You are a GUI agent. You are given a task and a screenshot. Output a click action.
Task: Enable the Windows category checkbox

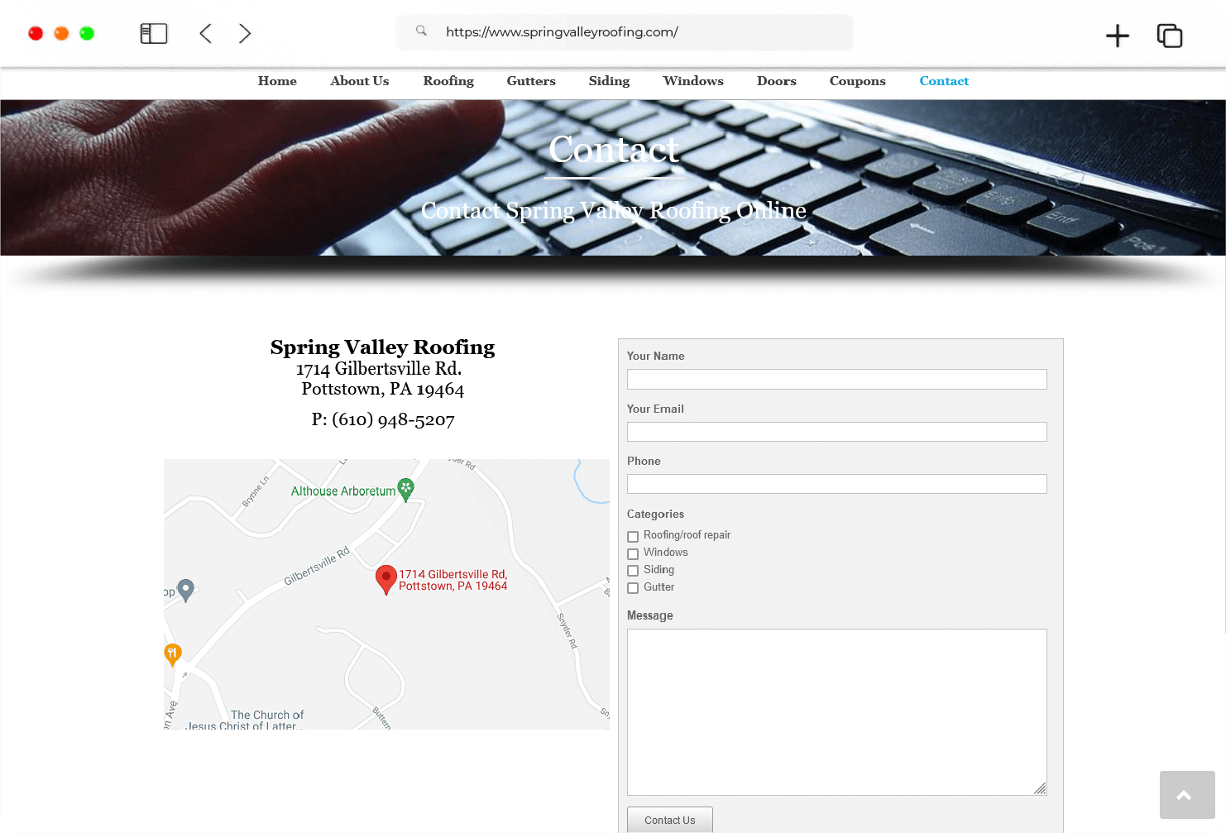tap(633, 554)
